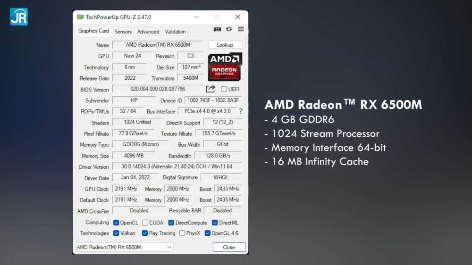Image resolution: width=472 pixels, height=265 pixels.
Task: Switch to the Sensors tab
Action: (x=123, y=32)
